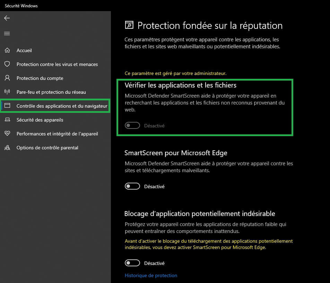Click the app and browser control window icon
This screenshot has width=330, height=283.
7,106
